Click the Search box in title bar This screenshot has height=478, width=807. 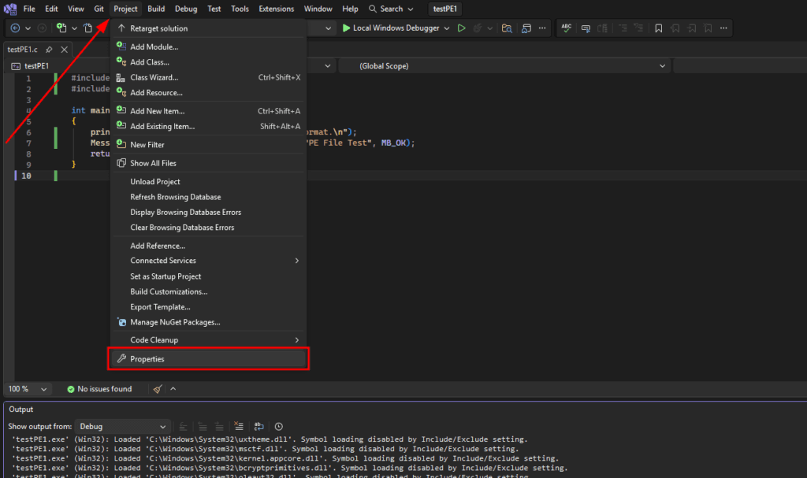pyautogui.click(x=391, y=9)
